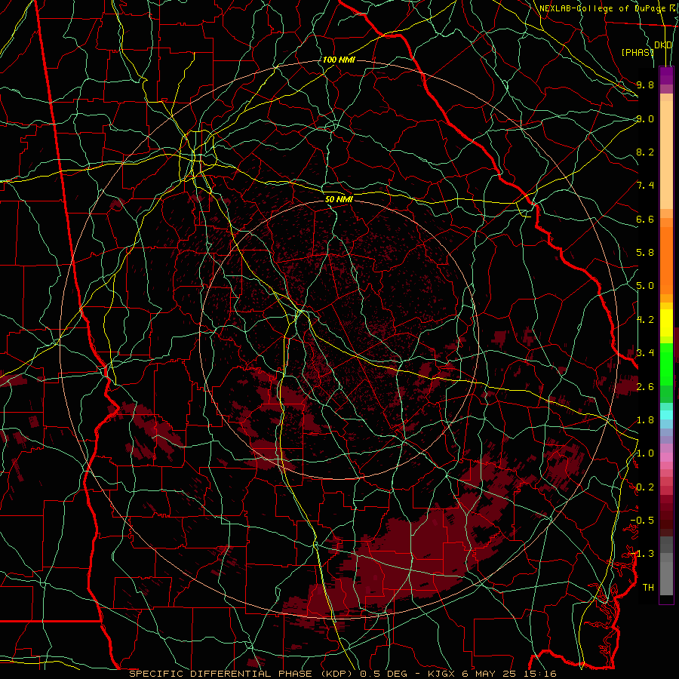679x679 pixels.
Task: Click the "6.6" scale value
Action: pyautogui.click(x=645, y=219)
